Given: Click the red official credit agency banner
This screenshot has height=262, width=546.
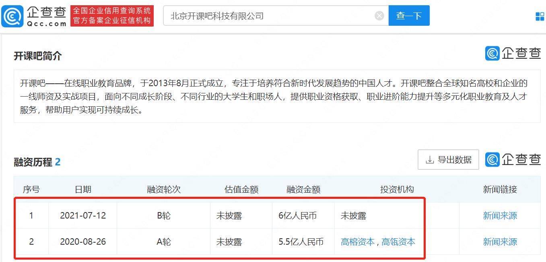Looking at the screenshot, I should (x=112, y=16).
